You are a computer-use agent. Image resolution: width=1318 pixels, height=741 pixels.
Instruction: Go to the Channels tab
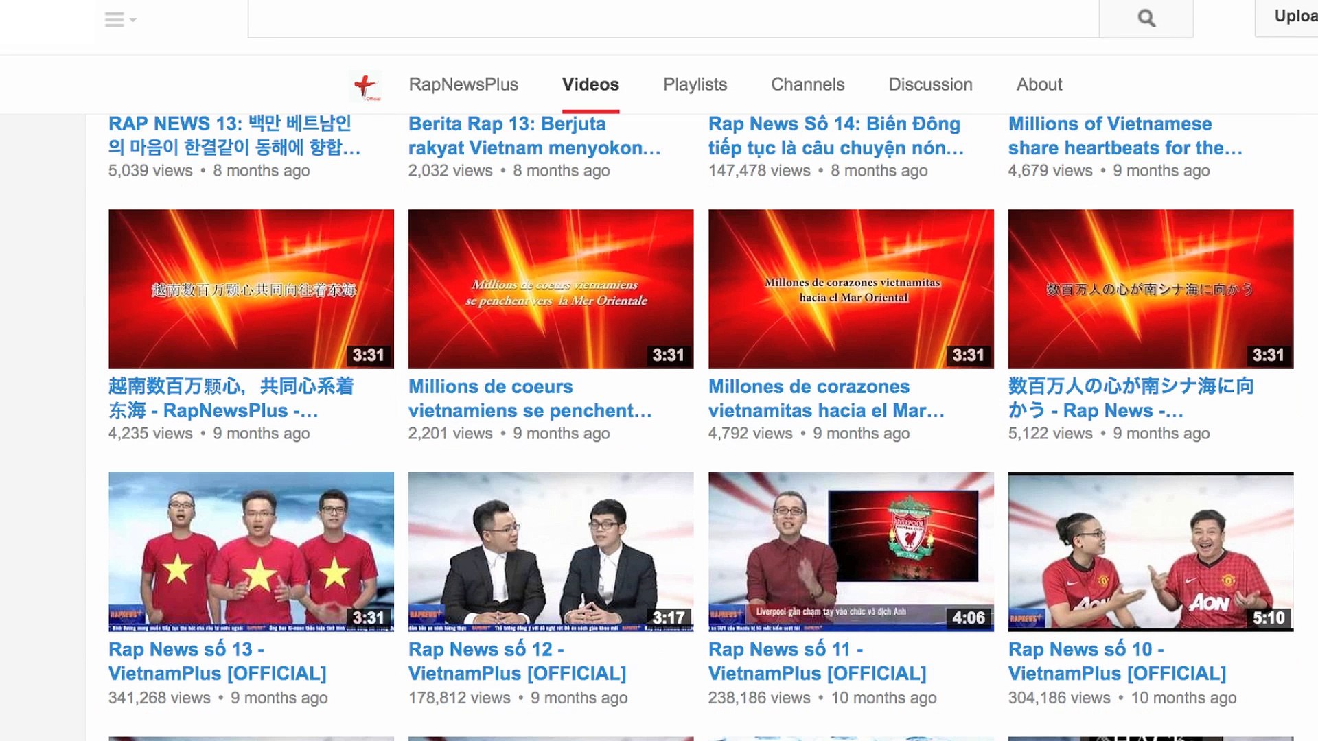coord(807,84)
